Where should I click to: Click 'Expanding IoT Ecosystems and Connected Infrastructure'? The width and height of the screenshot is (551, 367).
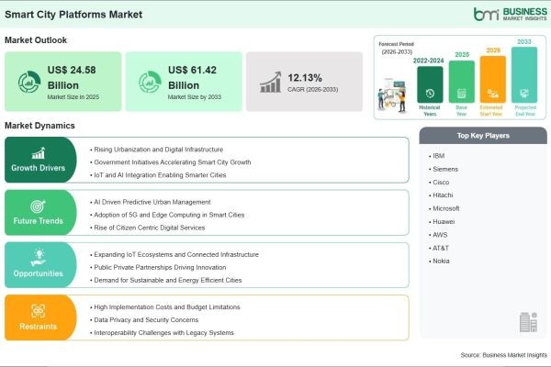click(x=174, y=255)
